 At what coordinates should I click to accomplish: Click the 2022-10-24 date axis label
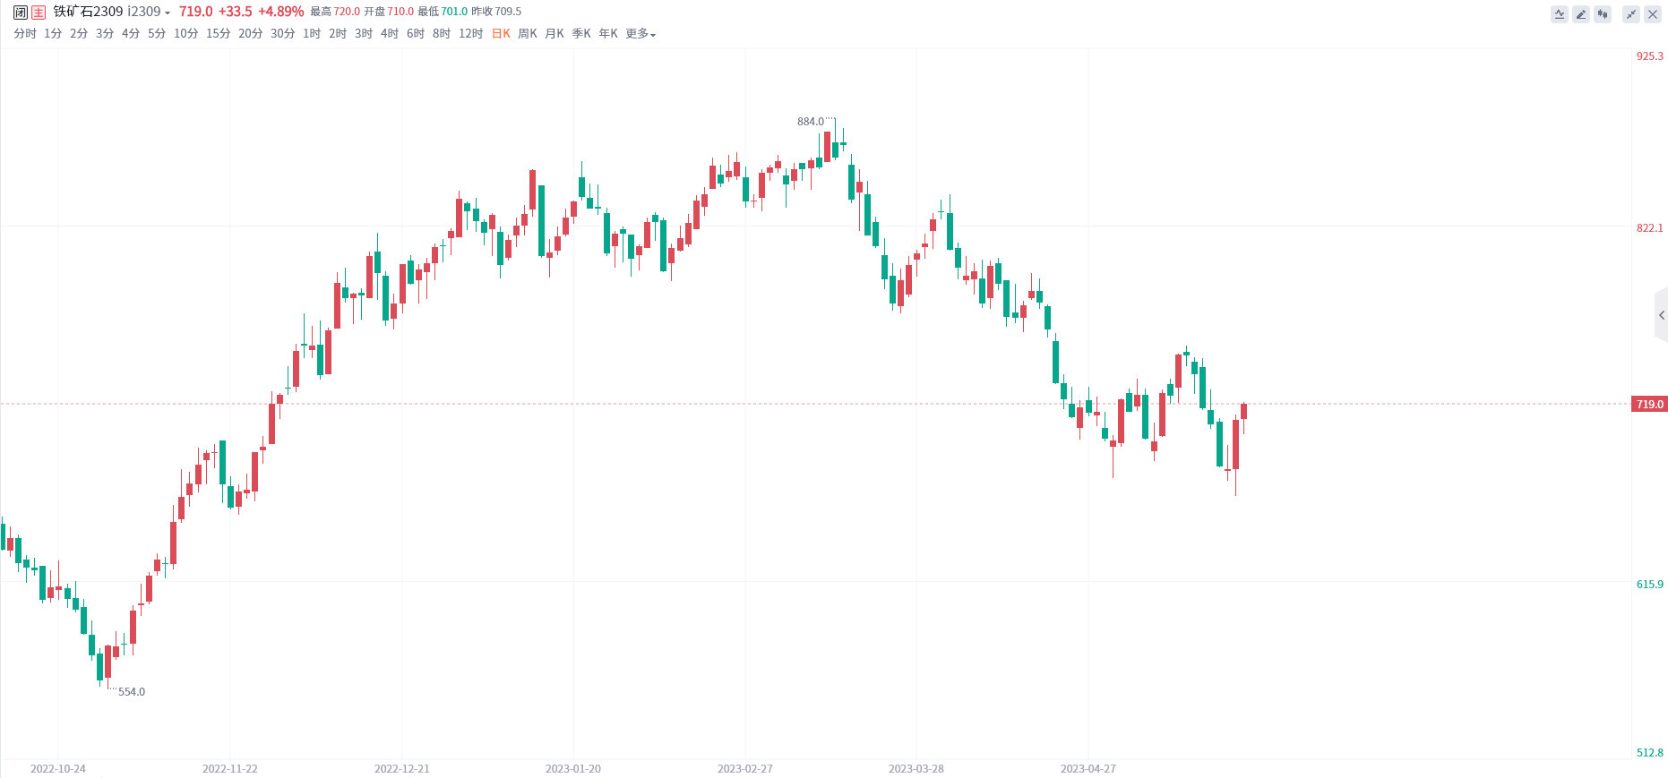click(58, 769)
